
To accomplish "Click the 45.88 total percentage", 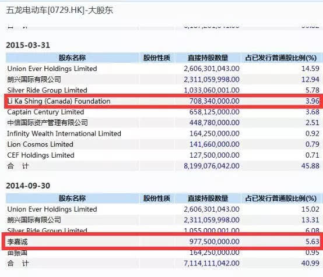I will click(310, 166).
